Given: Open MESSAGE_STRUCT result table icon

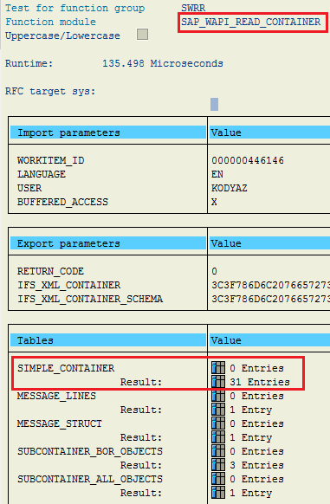Looking at the screenshot, I should point(218,437).
